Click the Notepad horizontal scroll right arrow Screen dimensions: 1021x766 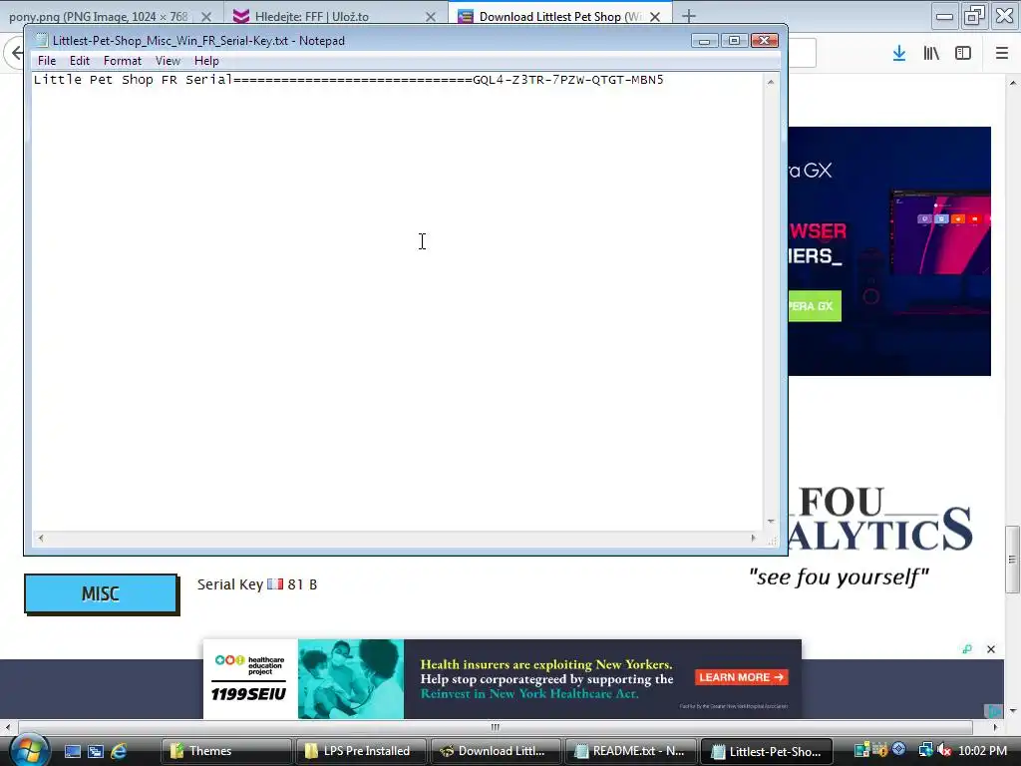754,538
